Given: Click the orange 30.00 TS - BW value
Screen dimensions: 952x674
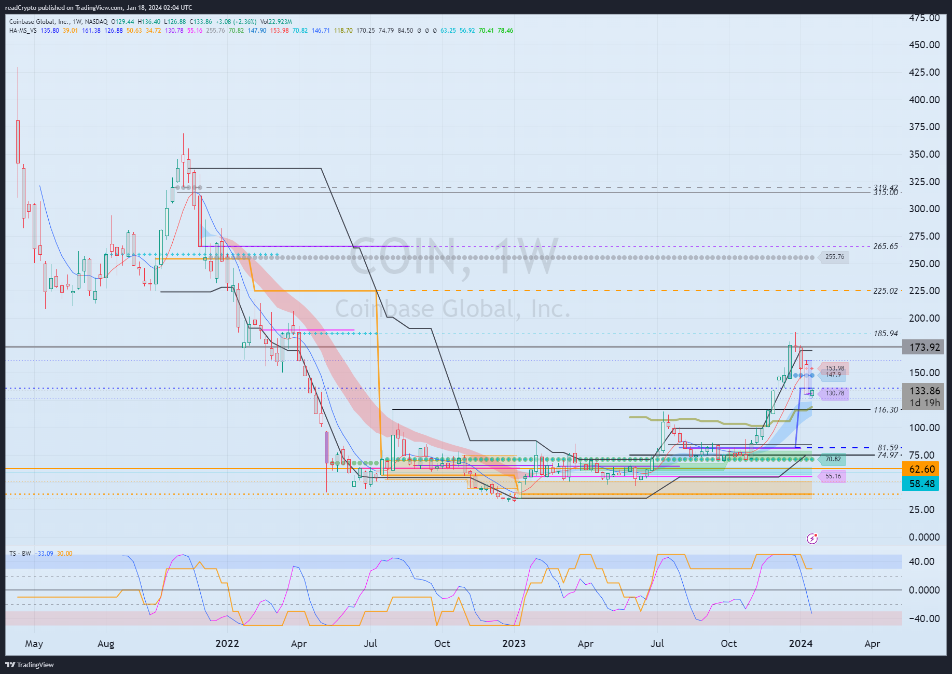Looking at the screenshot, I should (65, 554).
